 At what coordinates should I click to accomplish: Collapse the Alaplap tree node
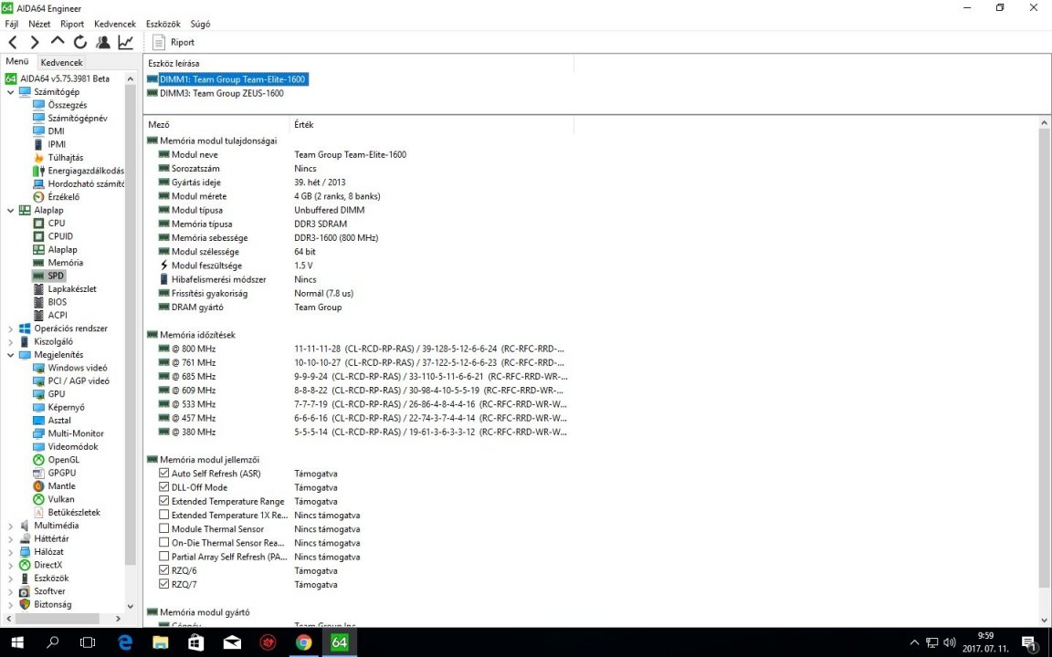coord(10,211)
